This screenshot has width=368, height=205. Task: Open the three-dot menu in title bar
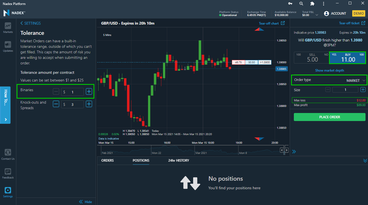(x=324, y=4)
